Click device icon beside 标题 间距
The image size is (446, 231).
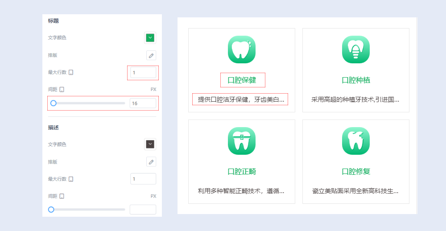[x=62, y=90]
